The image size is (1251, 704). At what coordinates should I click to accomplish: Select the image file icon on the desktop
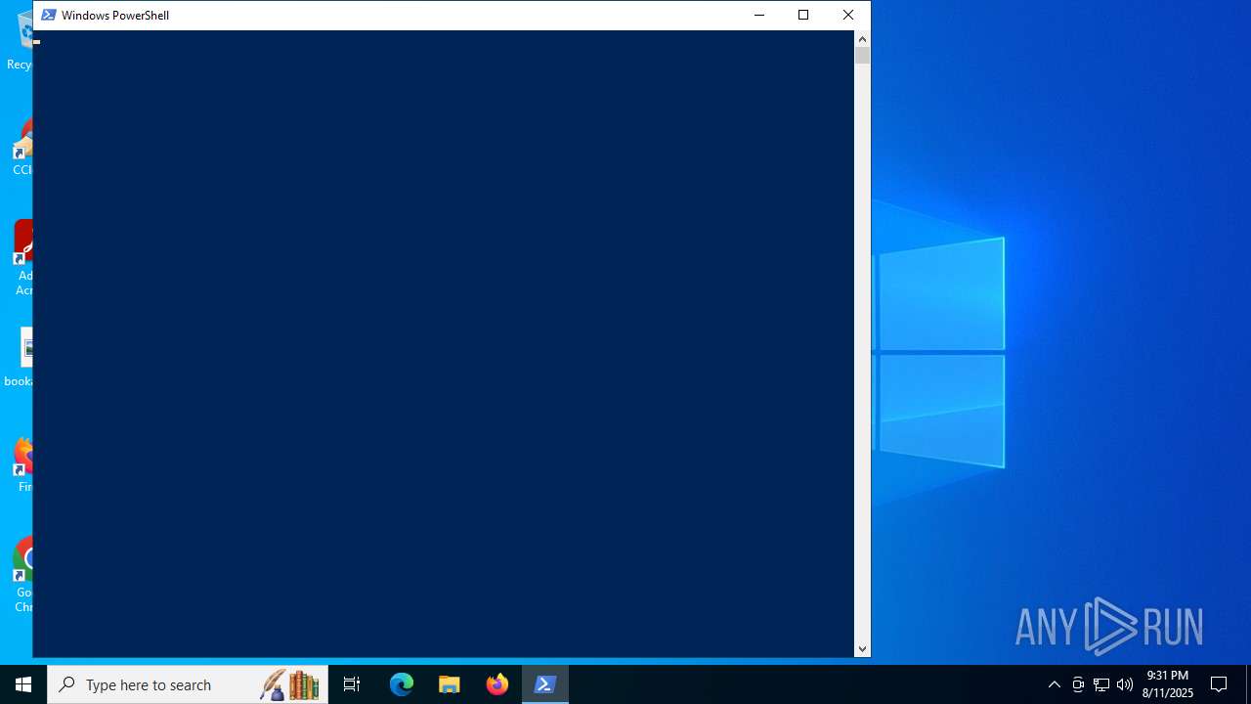pos(22,358)
